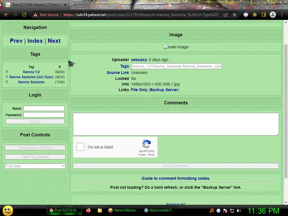This screenshot has width=288, height=216.
Task: Click the address bar URL
Action: pyautogui.click(x=141, y=15)
